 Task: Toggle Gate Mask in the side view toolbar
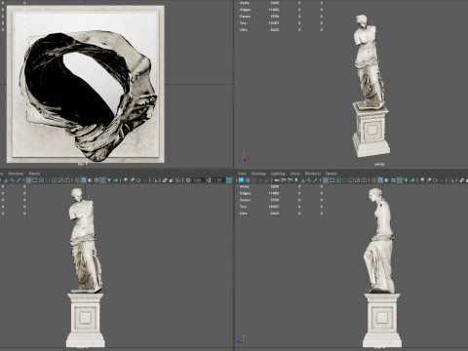pos(344,180)
